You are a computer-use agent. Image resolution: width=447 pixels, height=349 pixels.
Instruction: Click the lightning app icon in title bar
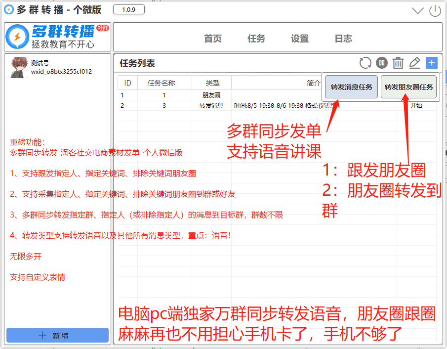(9, 10)
